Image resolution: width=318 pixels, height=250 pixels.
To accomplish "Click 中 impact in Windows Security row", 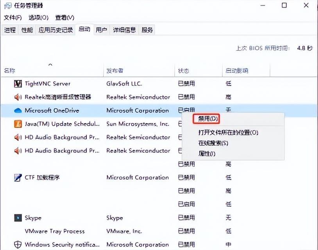I will coord(229,244).
